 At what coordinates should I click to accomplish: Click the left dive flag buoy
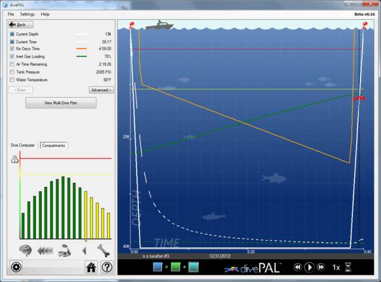131,25
